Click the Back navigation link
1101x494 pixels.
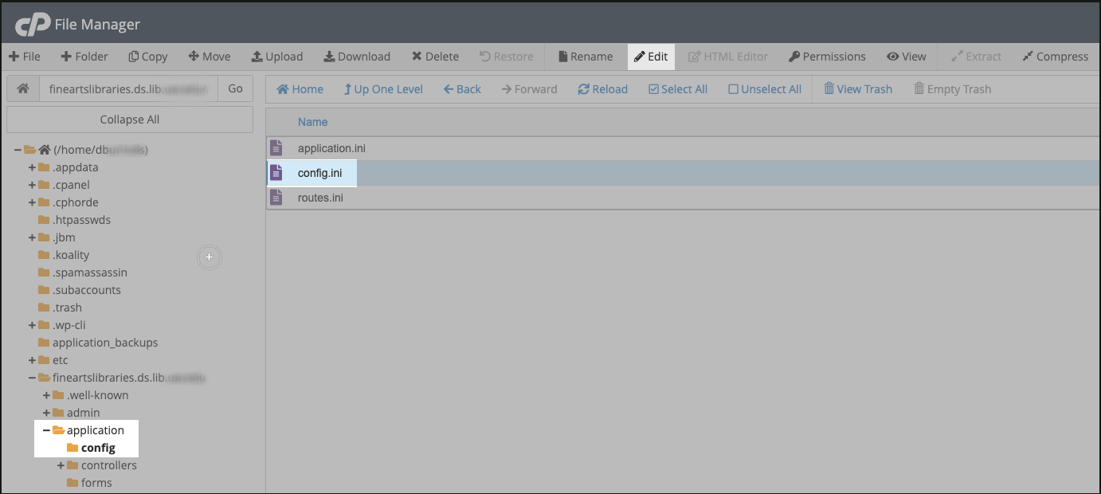(462, 89)
